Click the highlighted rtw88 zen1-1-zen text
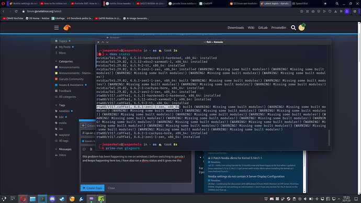Viewport: 361px width, 203px height. [138, 107]
